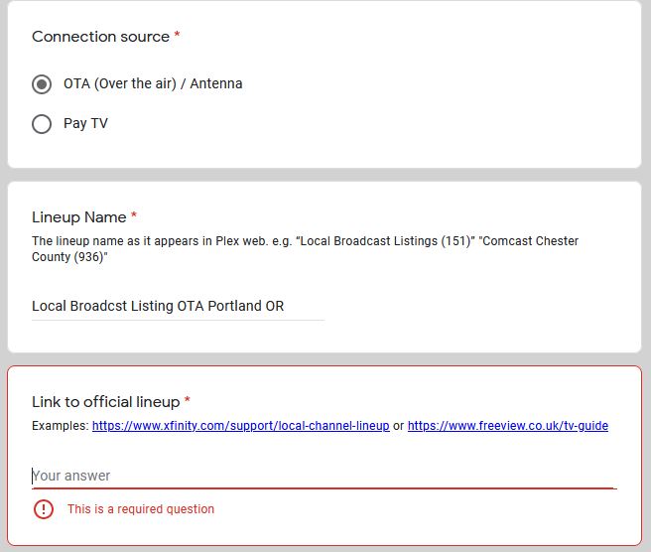Image resolution: width=651 pixels, height=552 pixels.
Task: Click the red asterisk beside Lineup Name
Action: click(x=134, y=216)
